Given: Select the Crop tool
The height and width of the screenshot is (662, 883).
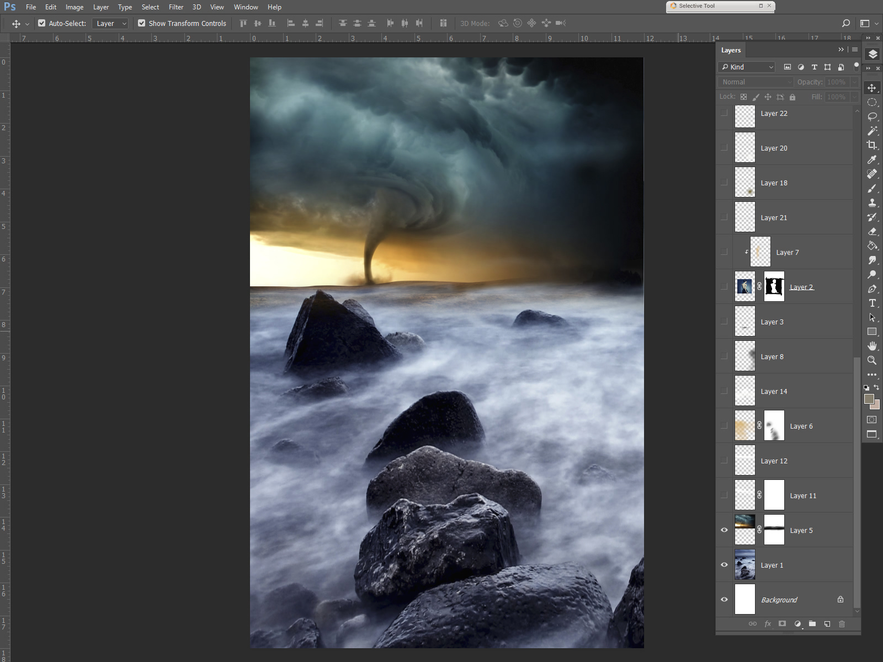Looking at the screenshot, I should coord(872,145).
